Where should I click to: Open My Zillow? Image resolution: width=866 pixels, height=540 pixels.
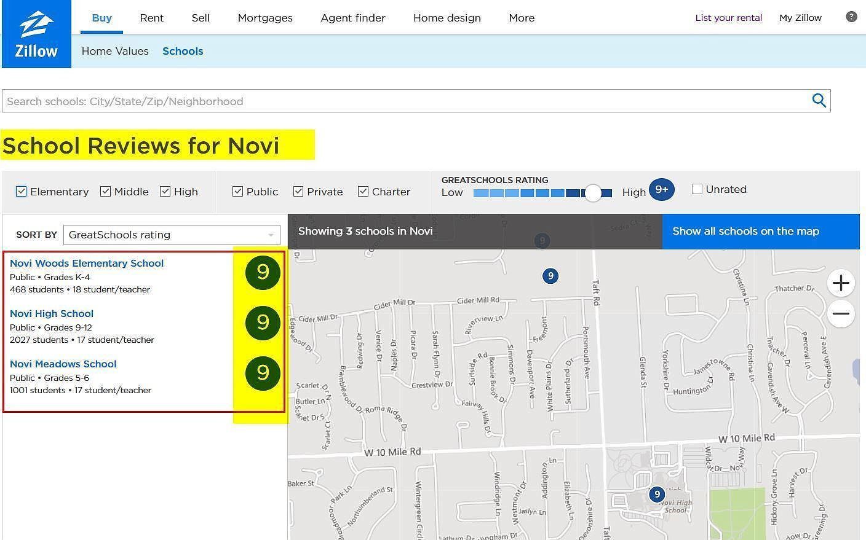(x=800, y=18)
